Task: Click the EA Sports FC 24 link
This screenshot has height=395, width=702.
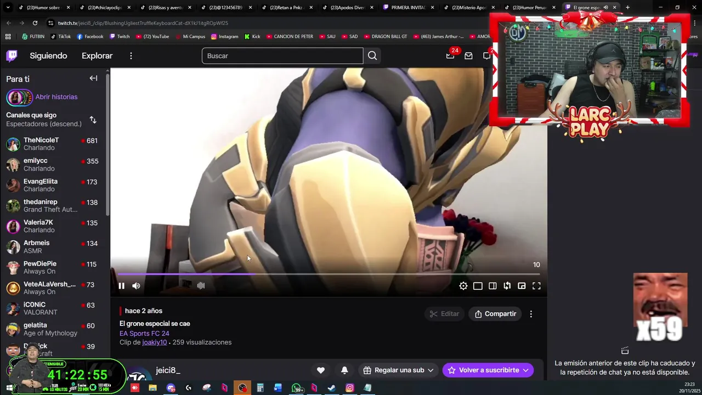Action: click(144, 333)
